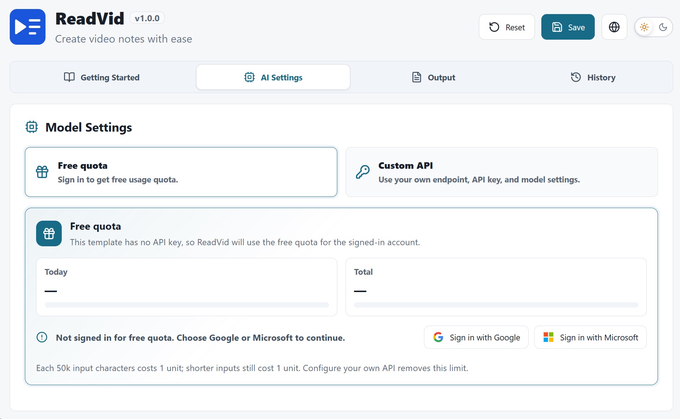Go to the Output tab
This screenshot has height=419, width=680.
pos(433,77)
